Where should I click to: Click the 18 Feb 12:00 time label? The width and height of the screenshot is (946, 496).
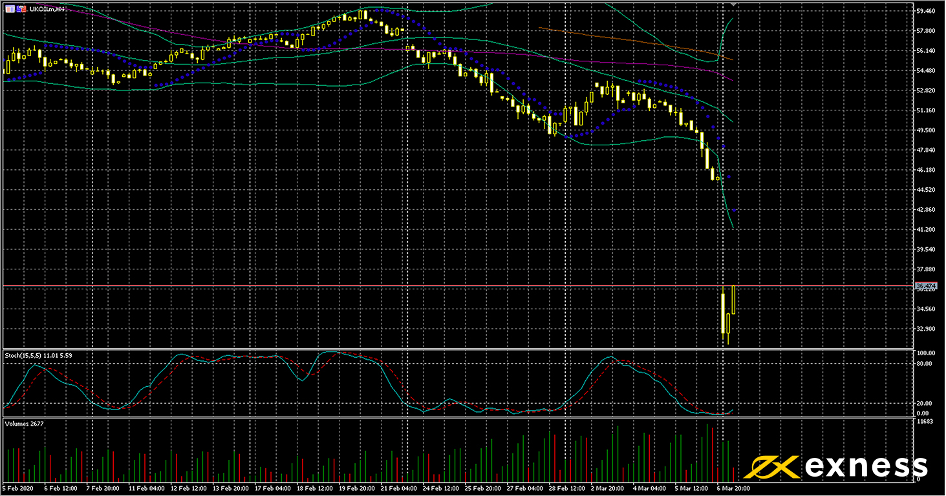316,489
